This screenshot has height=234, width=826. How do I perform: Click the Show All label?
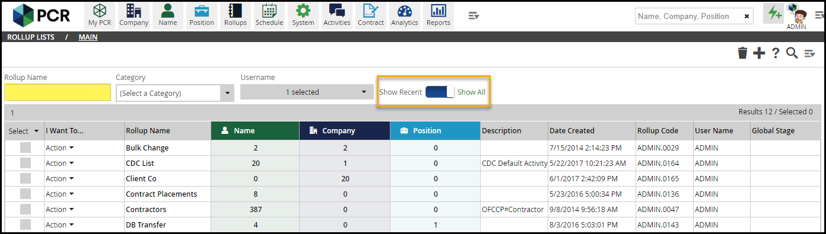pyautogui.click(x=471, y=92)
